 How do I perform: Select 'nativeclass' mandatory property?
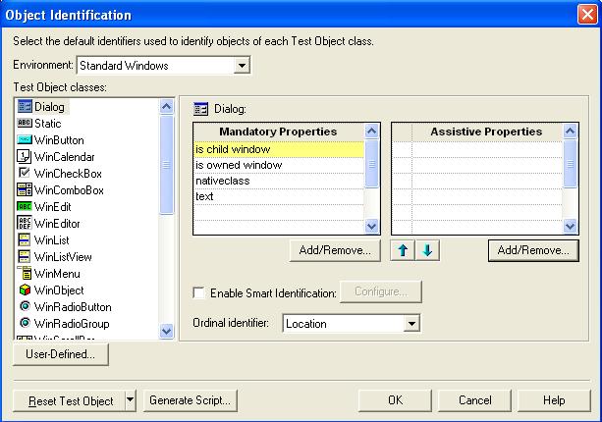[x=279, y=181]
